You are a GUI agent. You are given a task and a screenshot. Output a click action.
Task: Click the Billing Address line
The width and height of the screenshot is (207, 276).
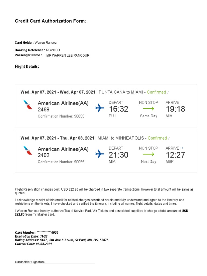click(x=62, y=240)
